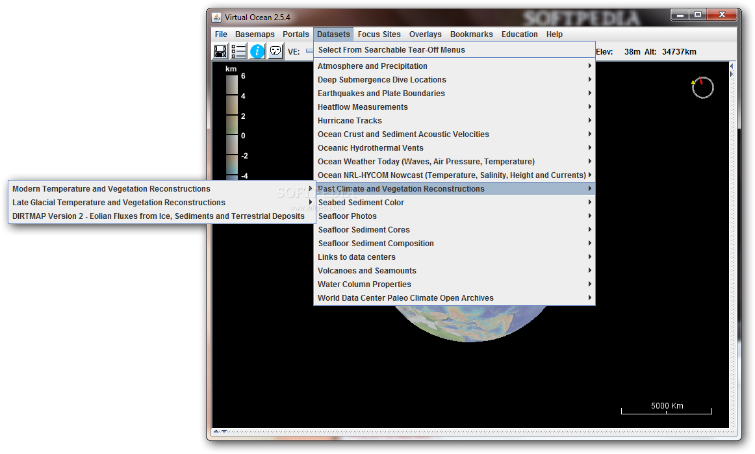Expand Oceanic Hydrothermal Vents submenu
Image resolution: width=755 pixels, height=454 pixels.
pyautogui.click(x=455, y=148)
